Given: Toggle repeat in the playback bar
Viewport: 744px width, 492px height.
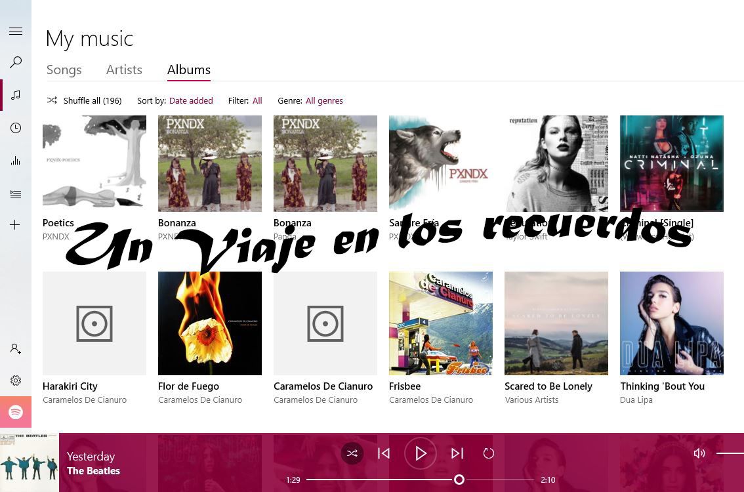Looking at the screenshot, I should pyautogui.click(x=489, y=453).
